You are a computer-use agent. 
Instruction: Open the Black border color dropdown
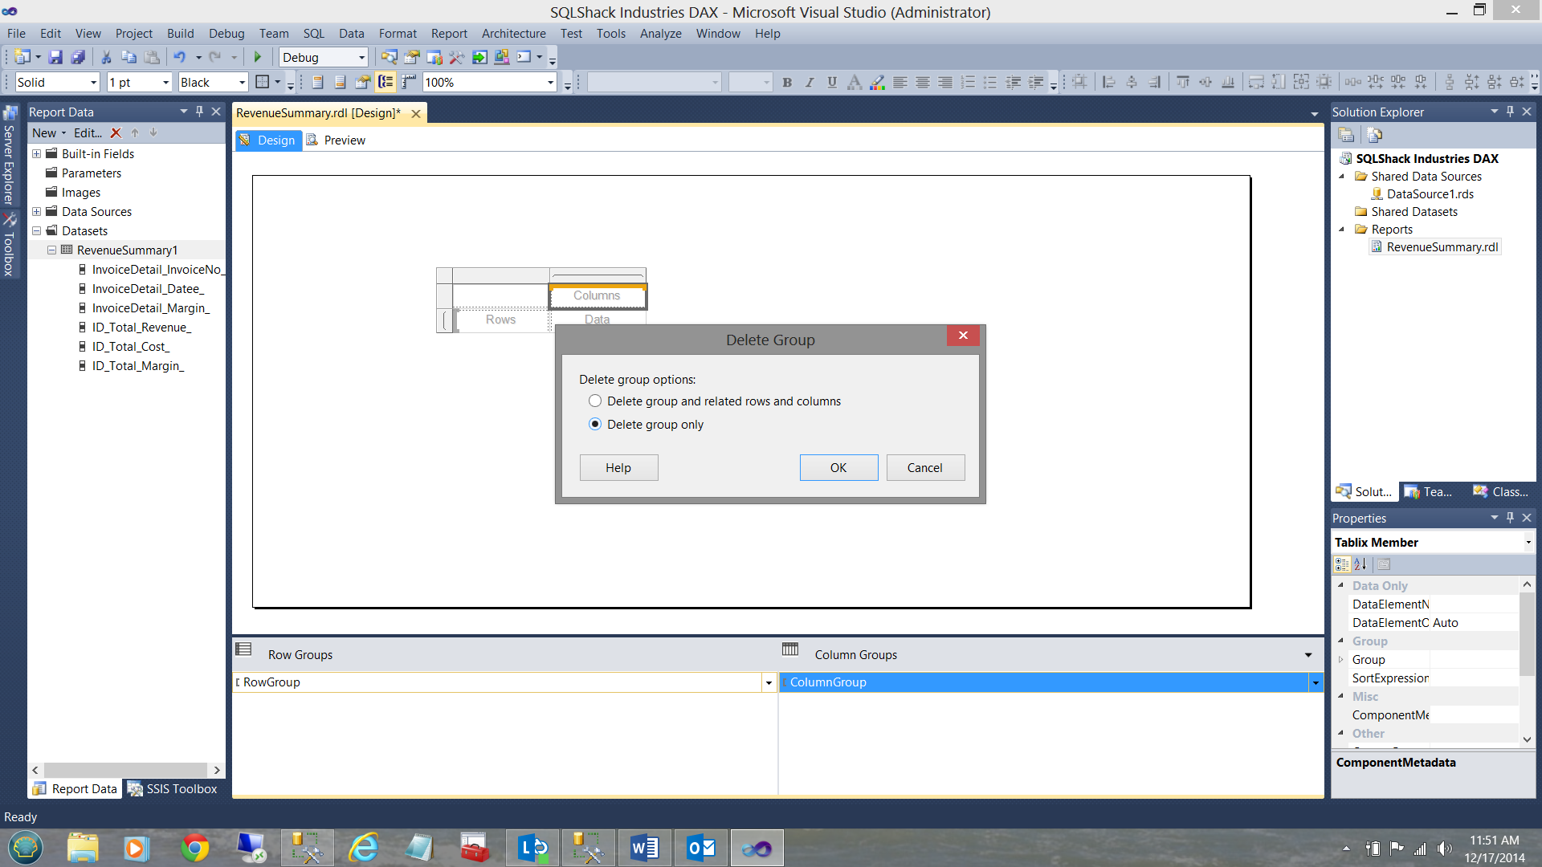pyautogui.click(x=242, y=83)
